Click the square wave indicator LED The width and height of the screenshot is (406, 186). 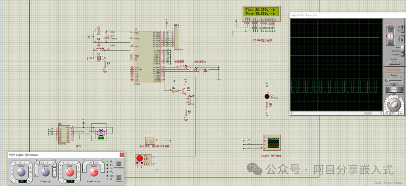click(108, 162)
